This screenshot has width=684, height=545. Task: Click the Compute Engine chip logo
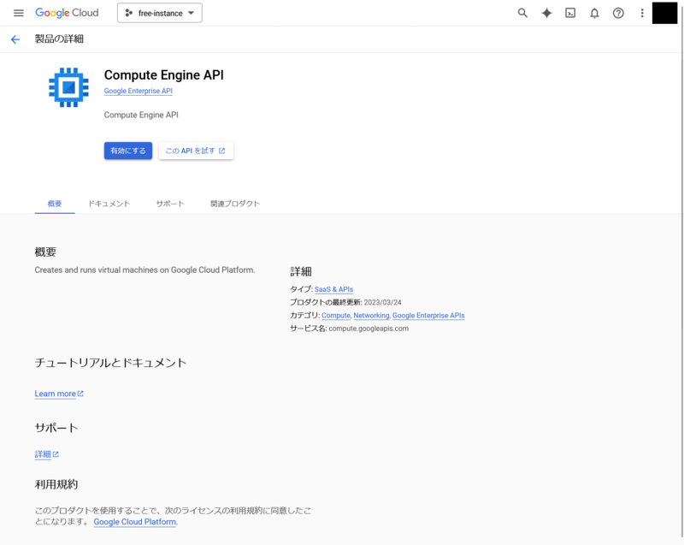point(68,87)
